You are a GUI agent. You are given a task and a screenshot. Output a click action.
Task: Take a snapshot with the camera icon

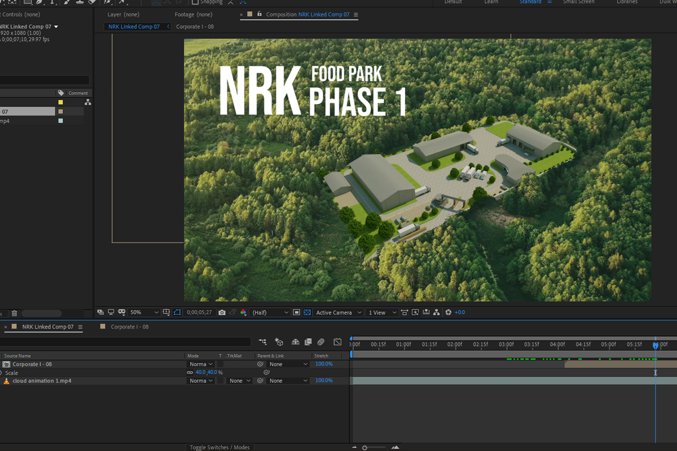click(222, 312)
